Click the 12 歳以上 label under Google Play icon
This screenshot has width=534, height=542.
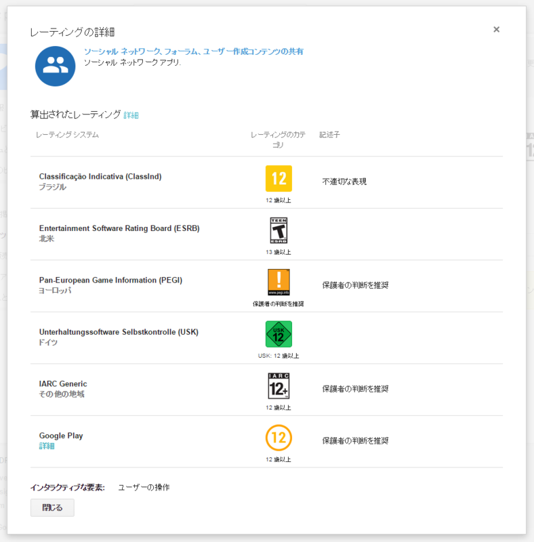coord(279,459)
